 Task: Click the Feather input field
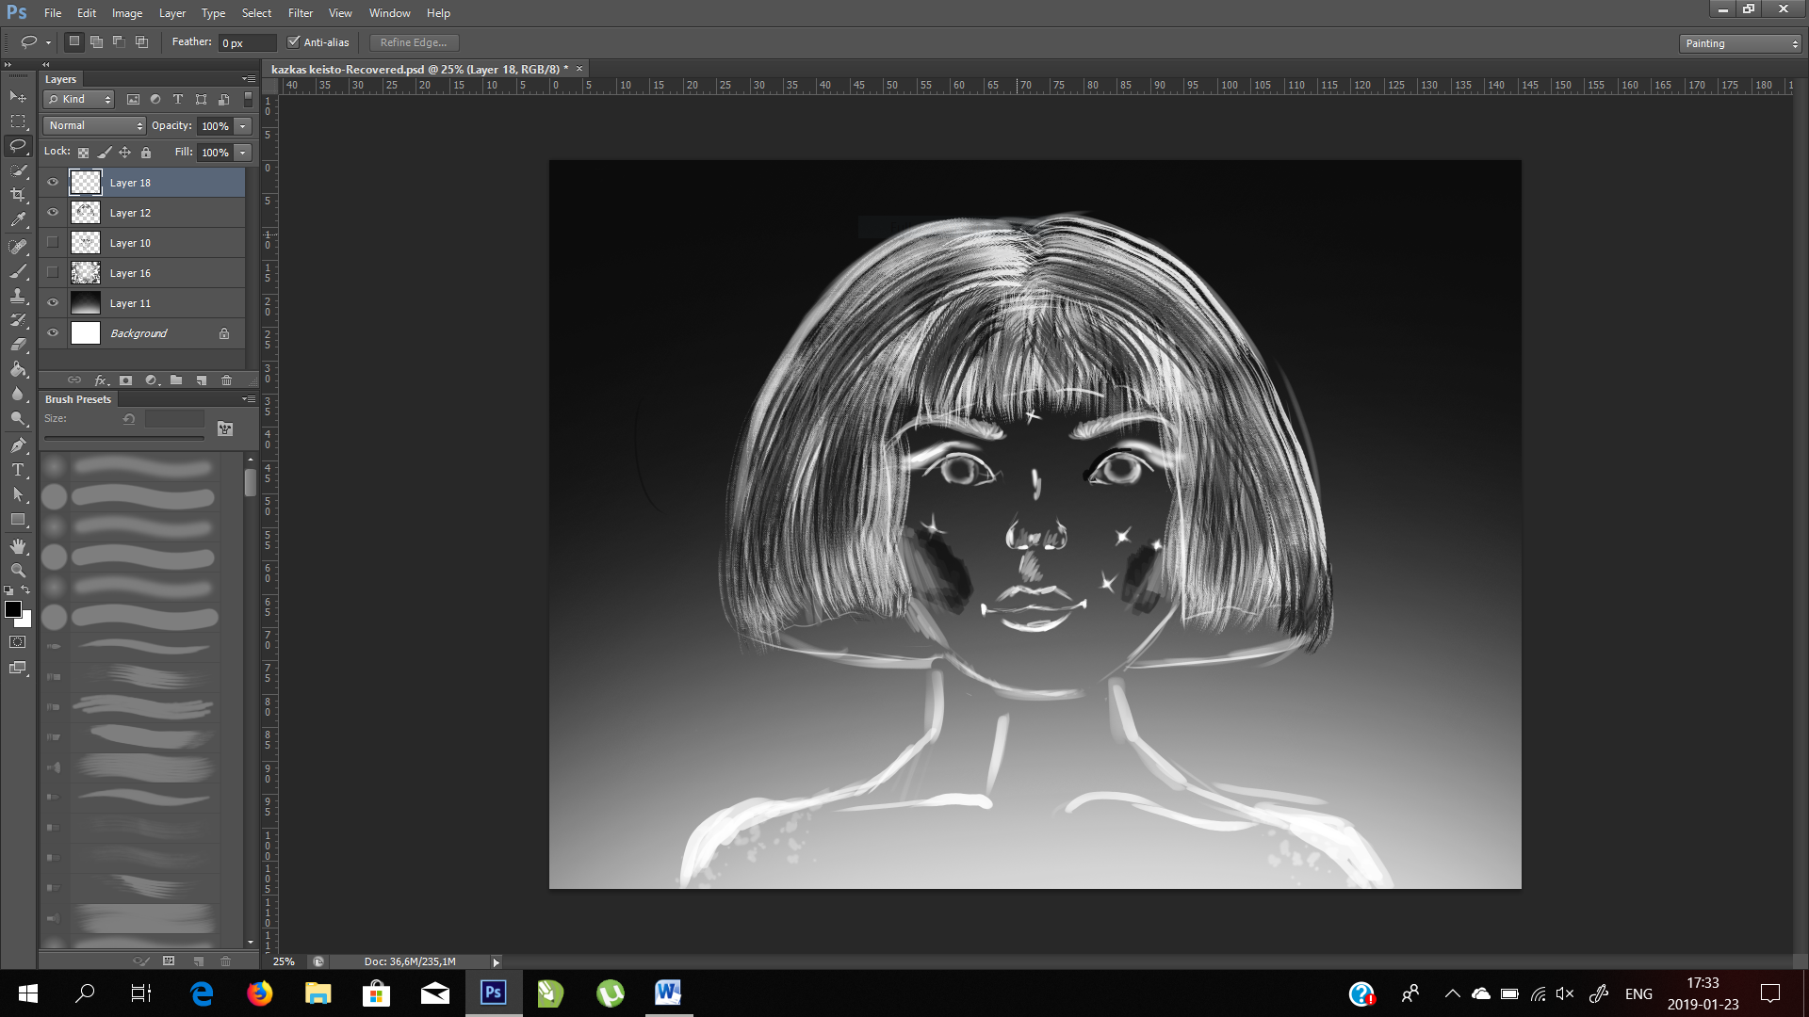pos(247,43)
